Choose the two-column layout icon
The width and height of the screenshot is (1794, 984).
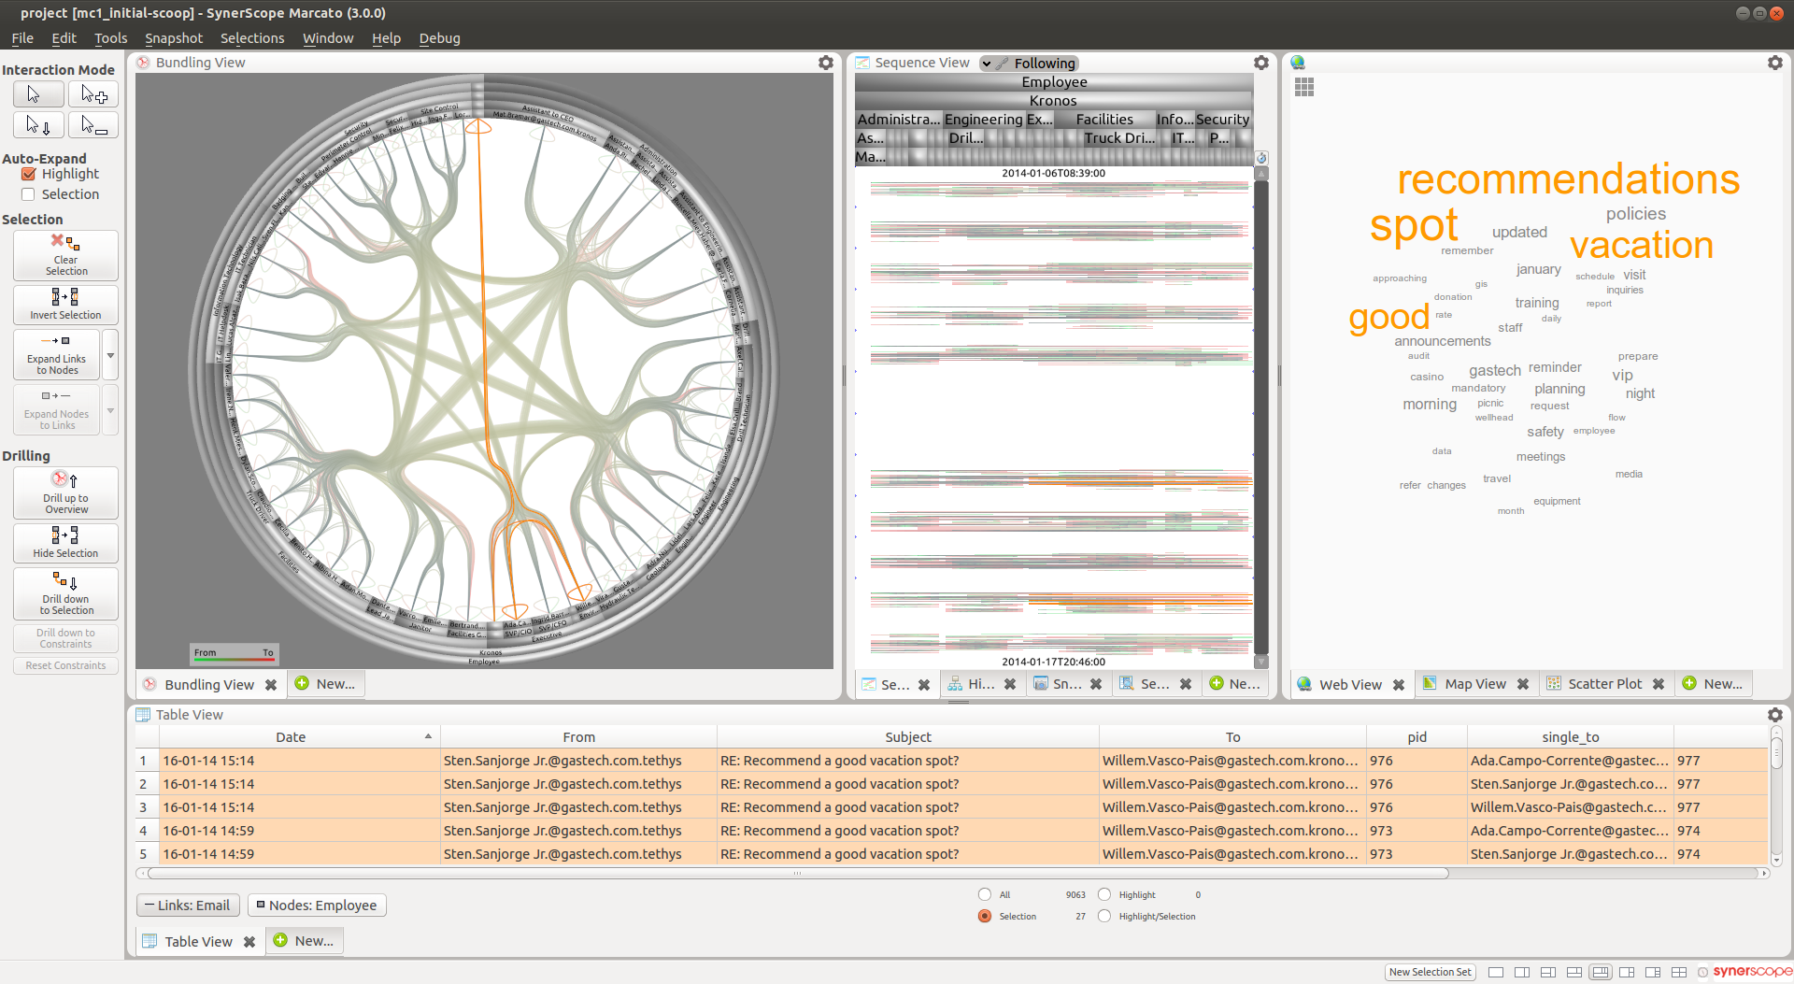(x=1522, y=973)
